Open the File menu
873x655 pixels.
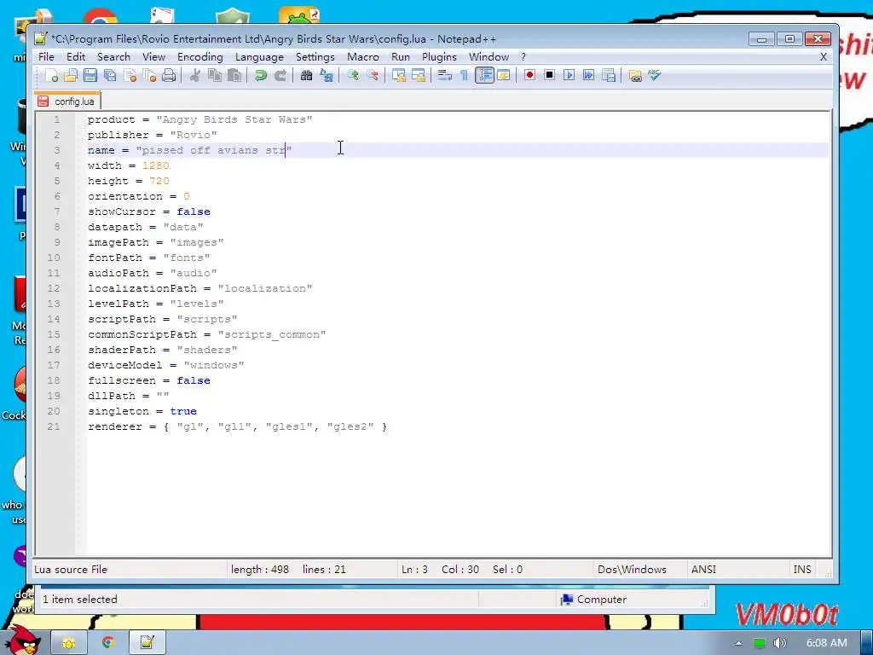[x=46, y=57]
